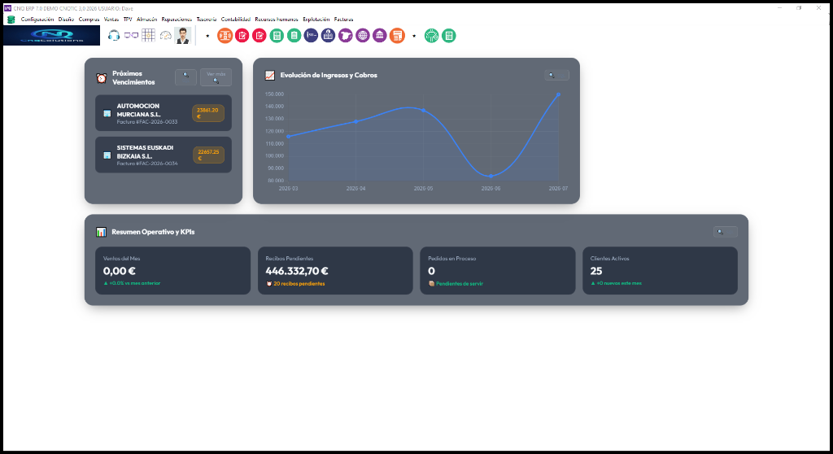
Task: Click the dark blue '1st' ranking icon
Action: 311,36
